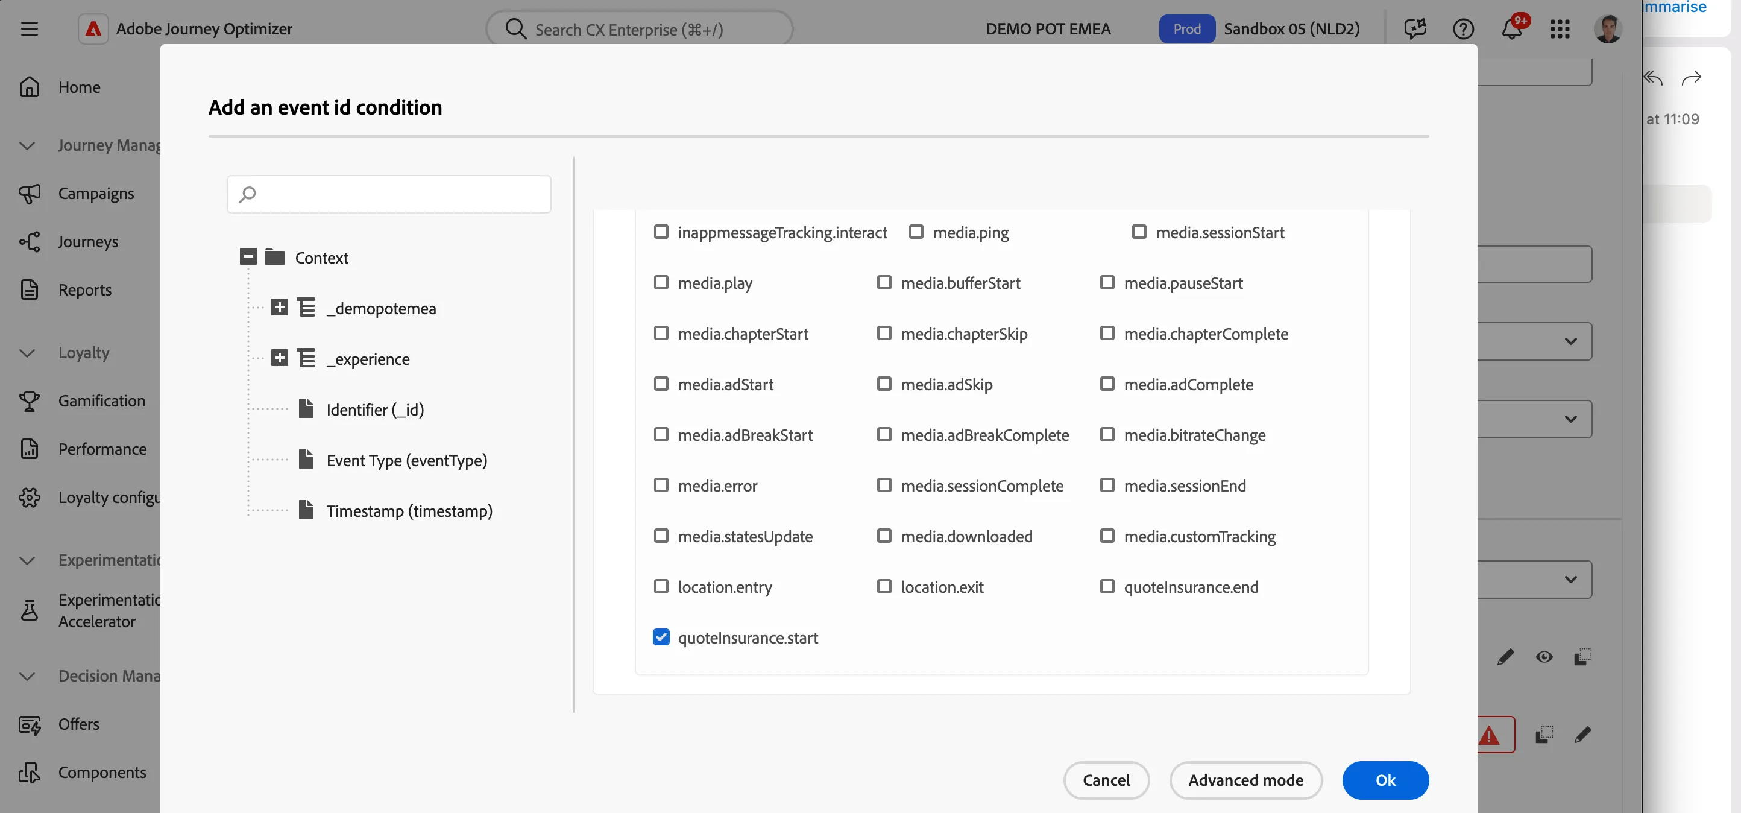Image resolution: width=1741 pixels, height=813 pixels.
Task: Uncheck the quoteInsurance.start checkbox
Action: [661, 637]
